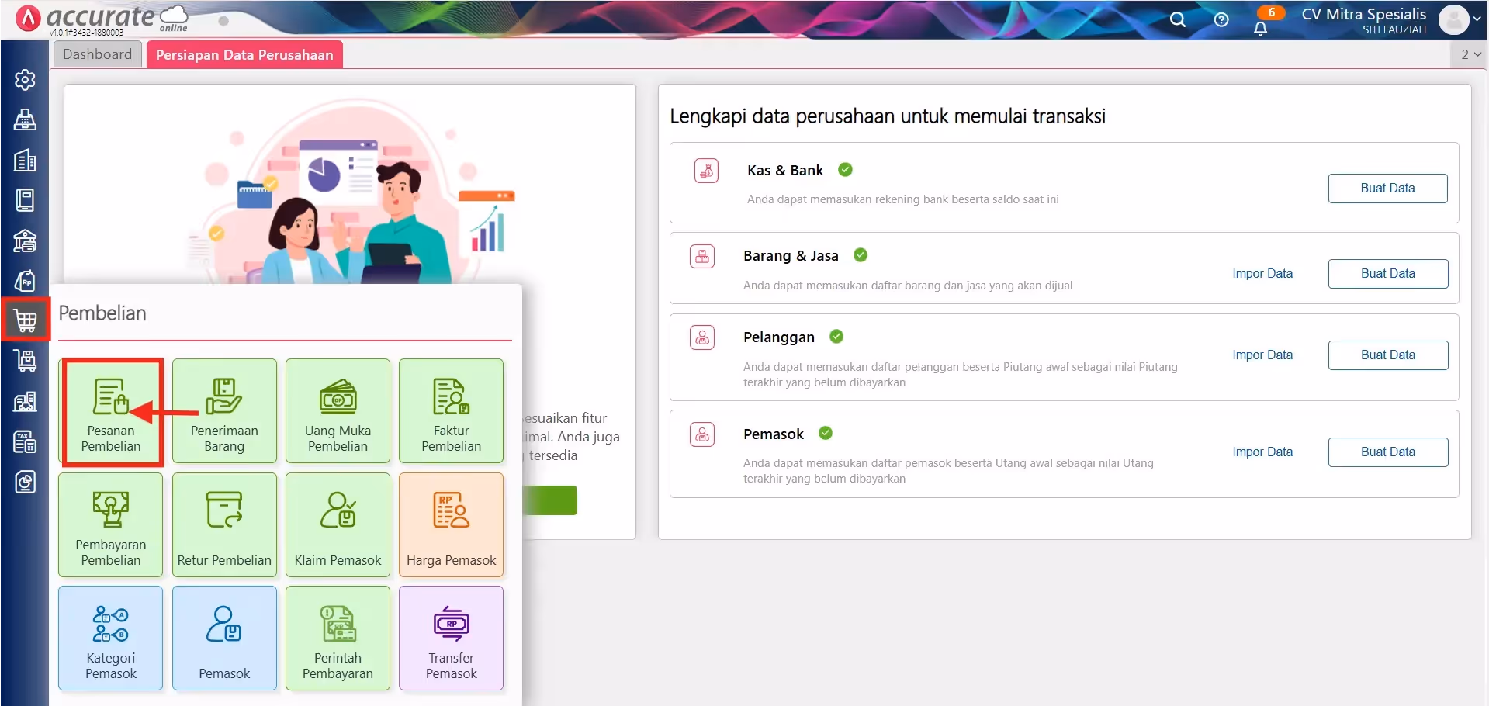Image resolution: width=1489 pixels, height=706 pixels.
Task: Open the hand truck sidebar icon
Action: pos(25,361)
